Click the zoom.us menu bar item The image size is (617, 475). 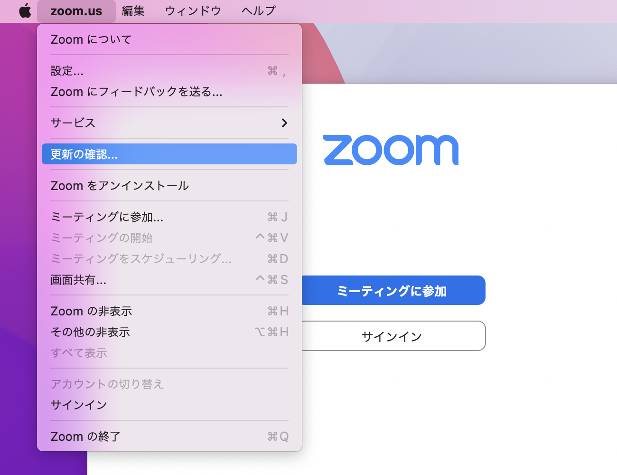point(76,11)
